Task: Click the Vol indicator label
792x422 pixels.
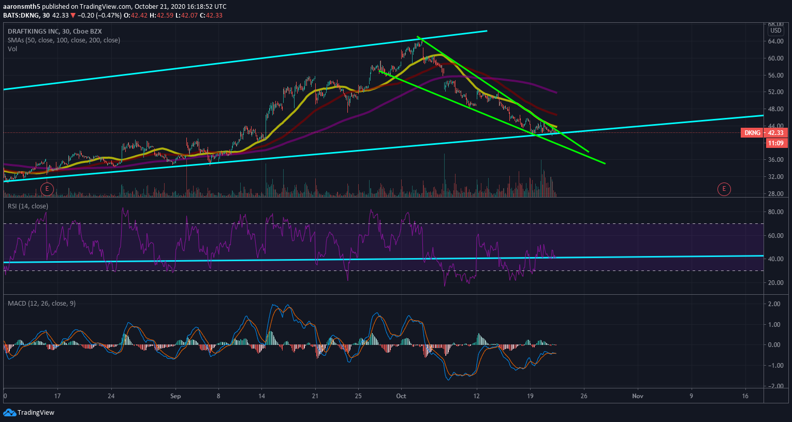Action: (12, 49)
